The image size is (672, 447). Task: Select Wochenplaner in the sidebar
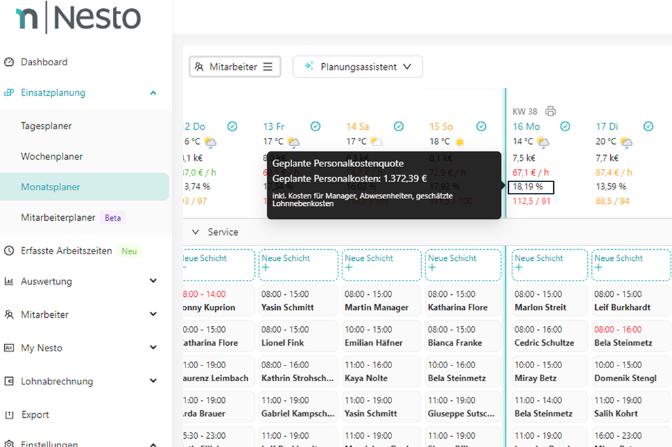click(x=52, y=156)
